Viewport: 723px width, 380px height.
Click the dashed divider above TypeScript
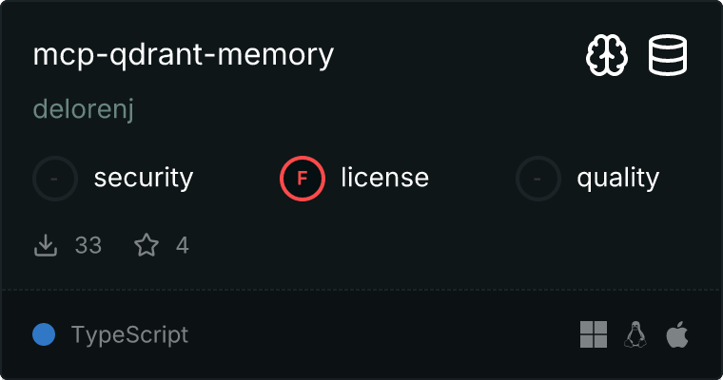(x=361, y=290)
